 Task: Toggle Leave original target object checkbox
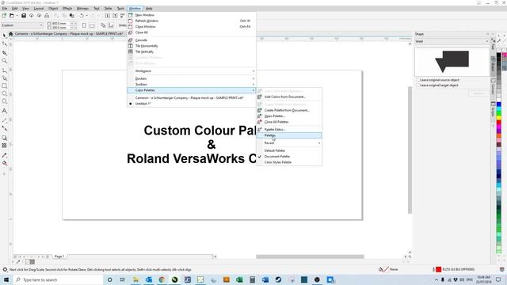click(x=417, y=85)
